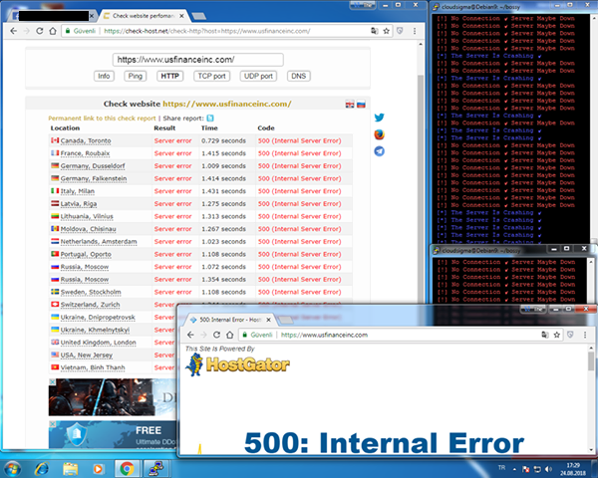The image size is (598, 478).
Task: Open the permanent link to this check report
Action: (100, 118)
